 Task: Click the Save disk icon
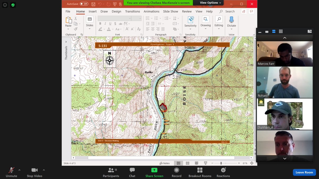click(x=93, y=4)
